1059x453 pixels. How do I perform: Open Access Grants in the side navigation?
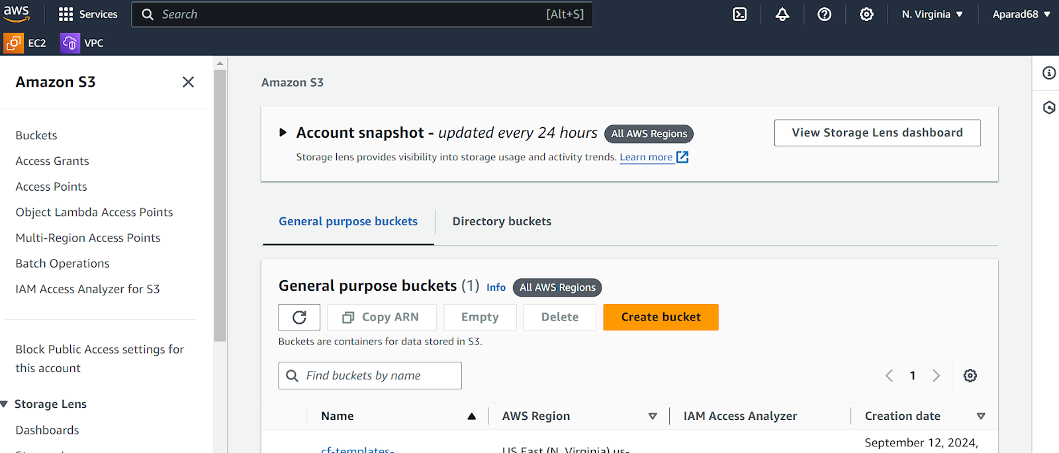(52, 161)
